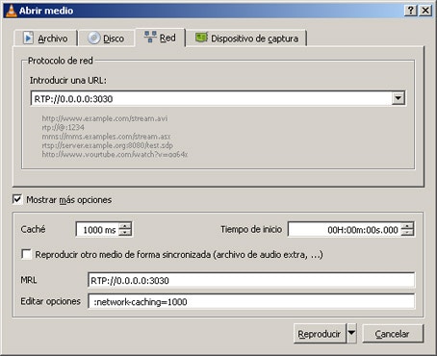Screen dimensions: 437x356
Task: Close the Abrir medio dialog
Action: 425,11
